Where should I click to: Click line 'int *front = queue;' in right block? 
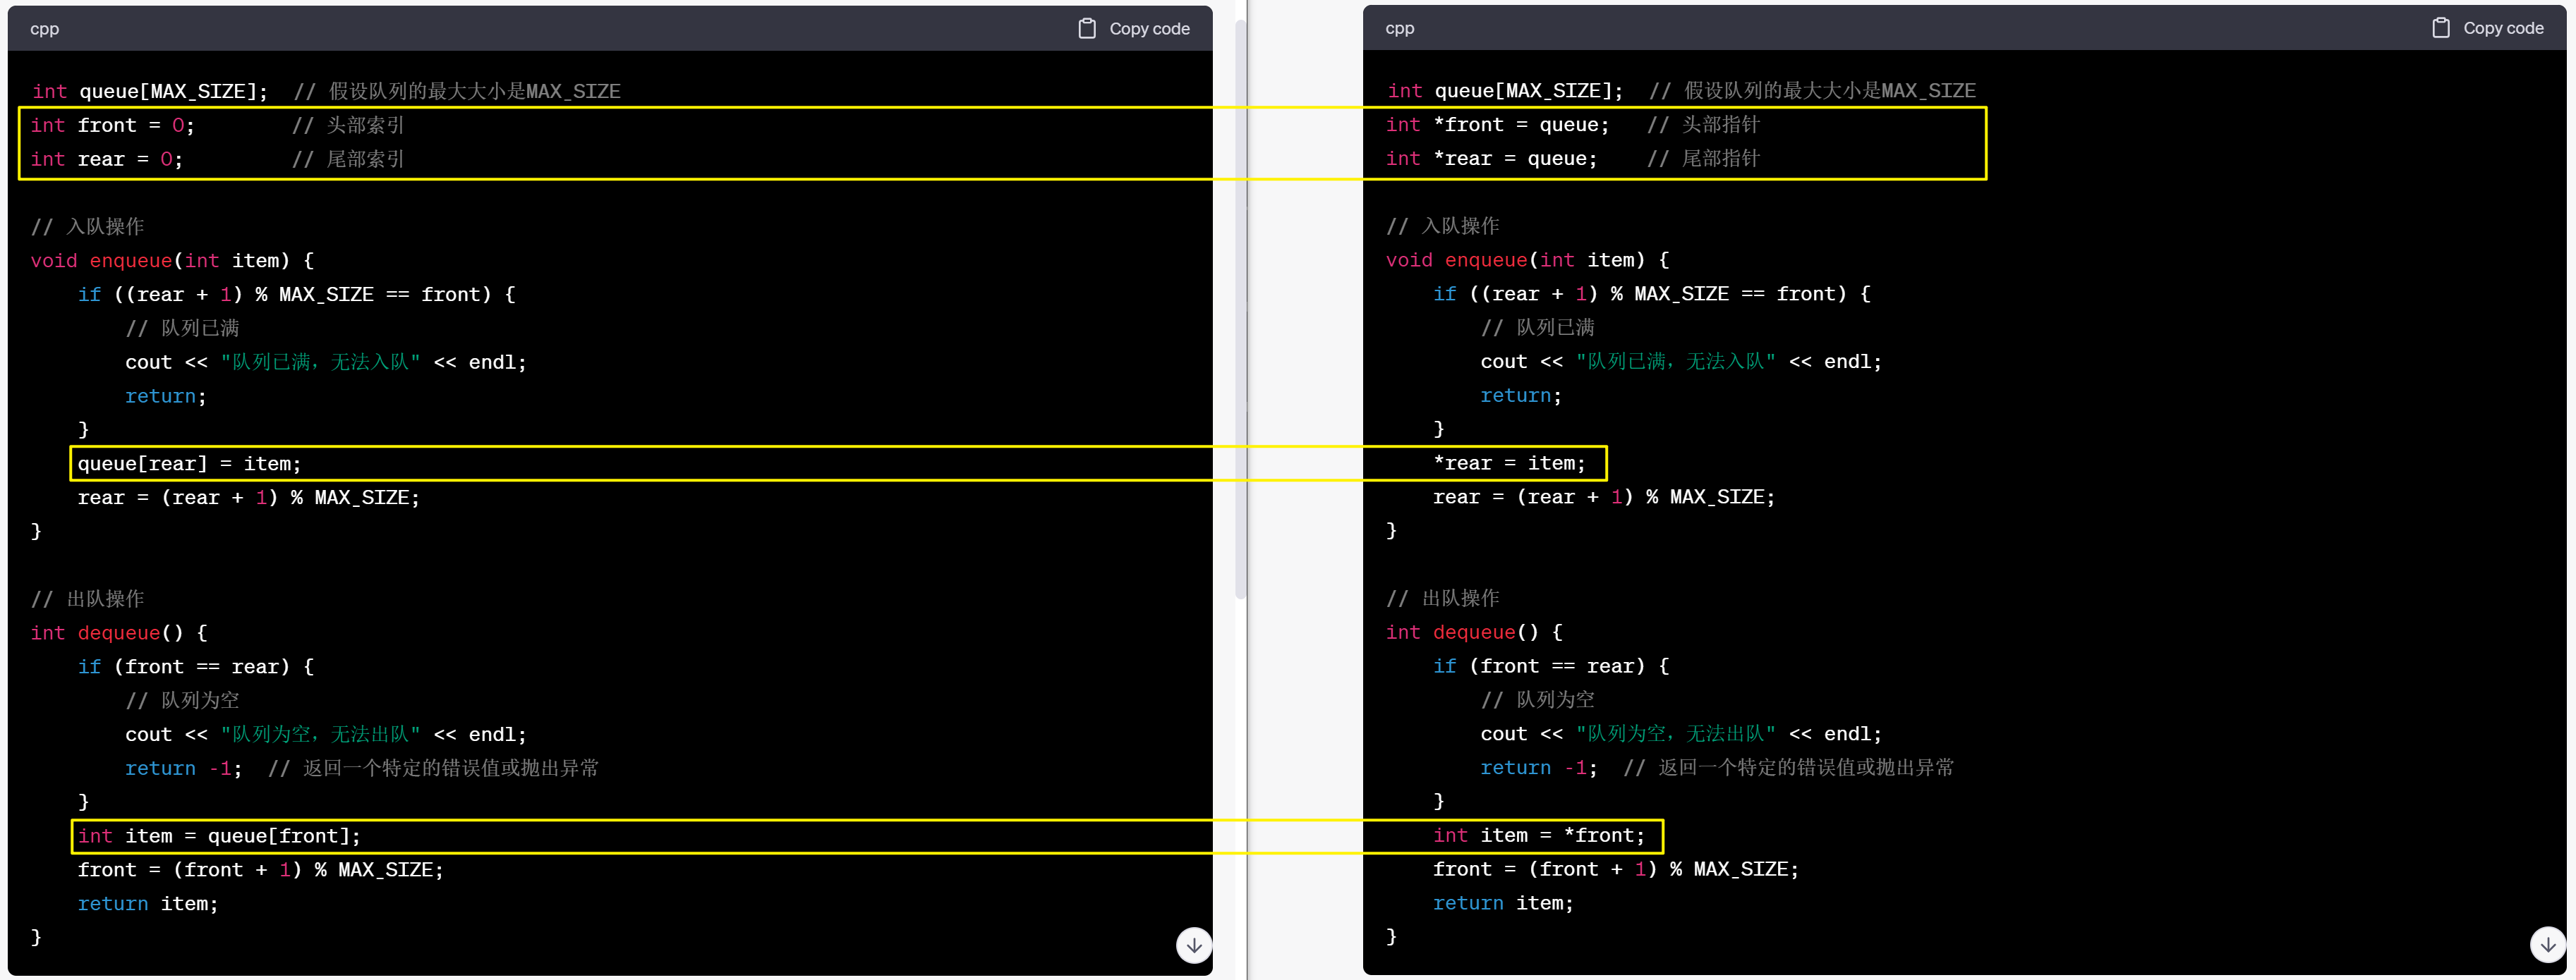[x=1497, y=124]
